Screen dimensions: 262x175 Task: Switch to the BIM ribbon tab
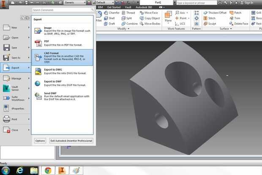pyautogui.click(x=100, y=7)
